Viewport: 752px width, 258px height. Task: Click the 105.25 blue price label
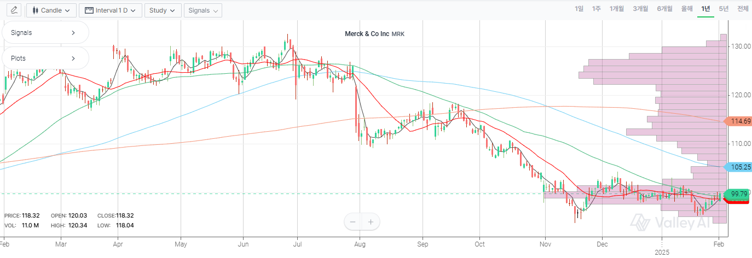point(738,167)
